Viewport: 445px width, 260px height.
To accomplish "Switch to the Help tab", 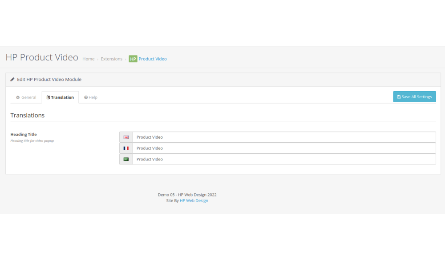I will [91, 97].
